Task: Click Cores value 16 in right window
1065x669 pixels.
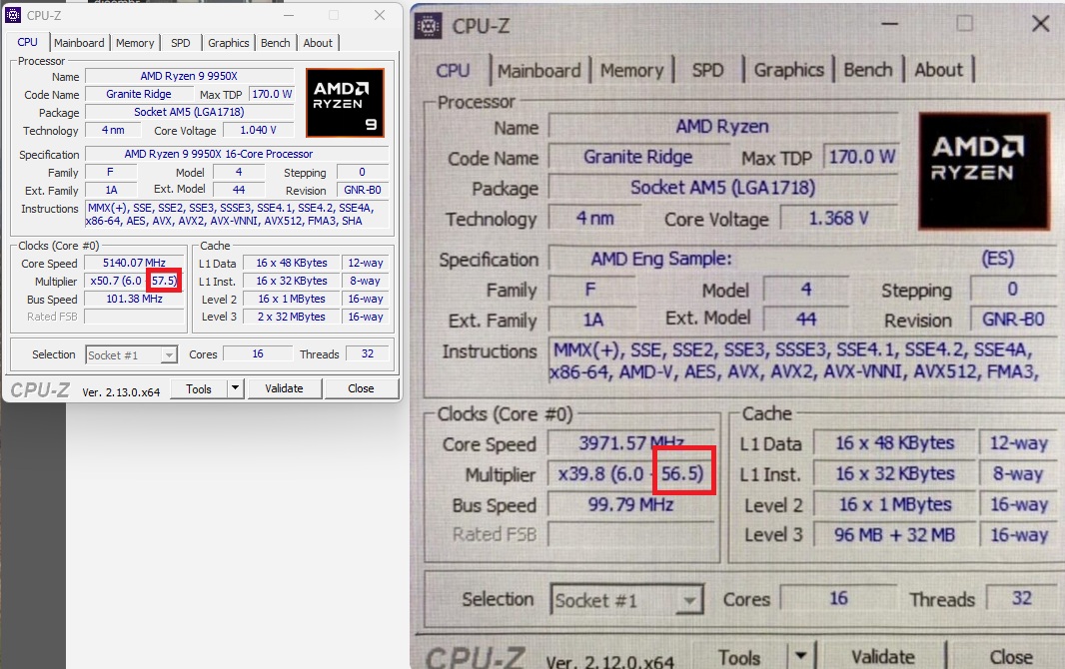Action: click(838, 598)
